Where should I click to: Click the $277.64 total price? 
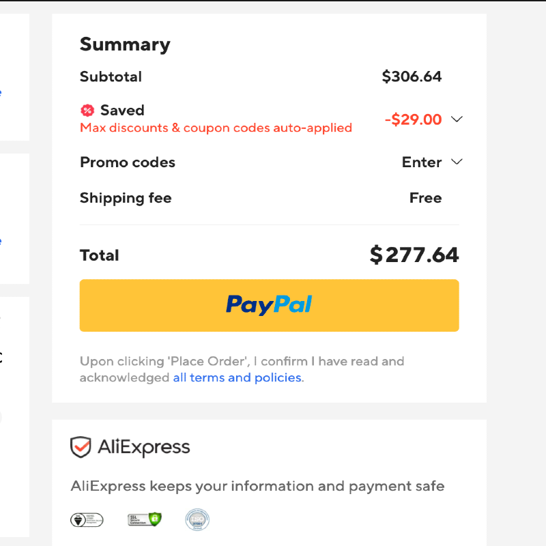click(414, 255)
